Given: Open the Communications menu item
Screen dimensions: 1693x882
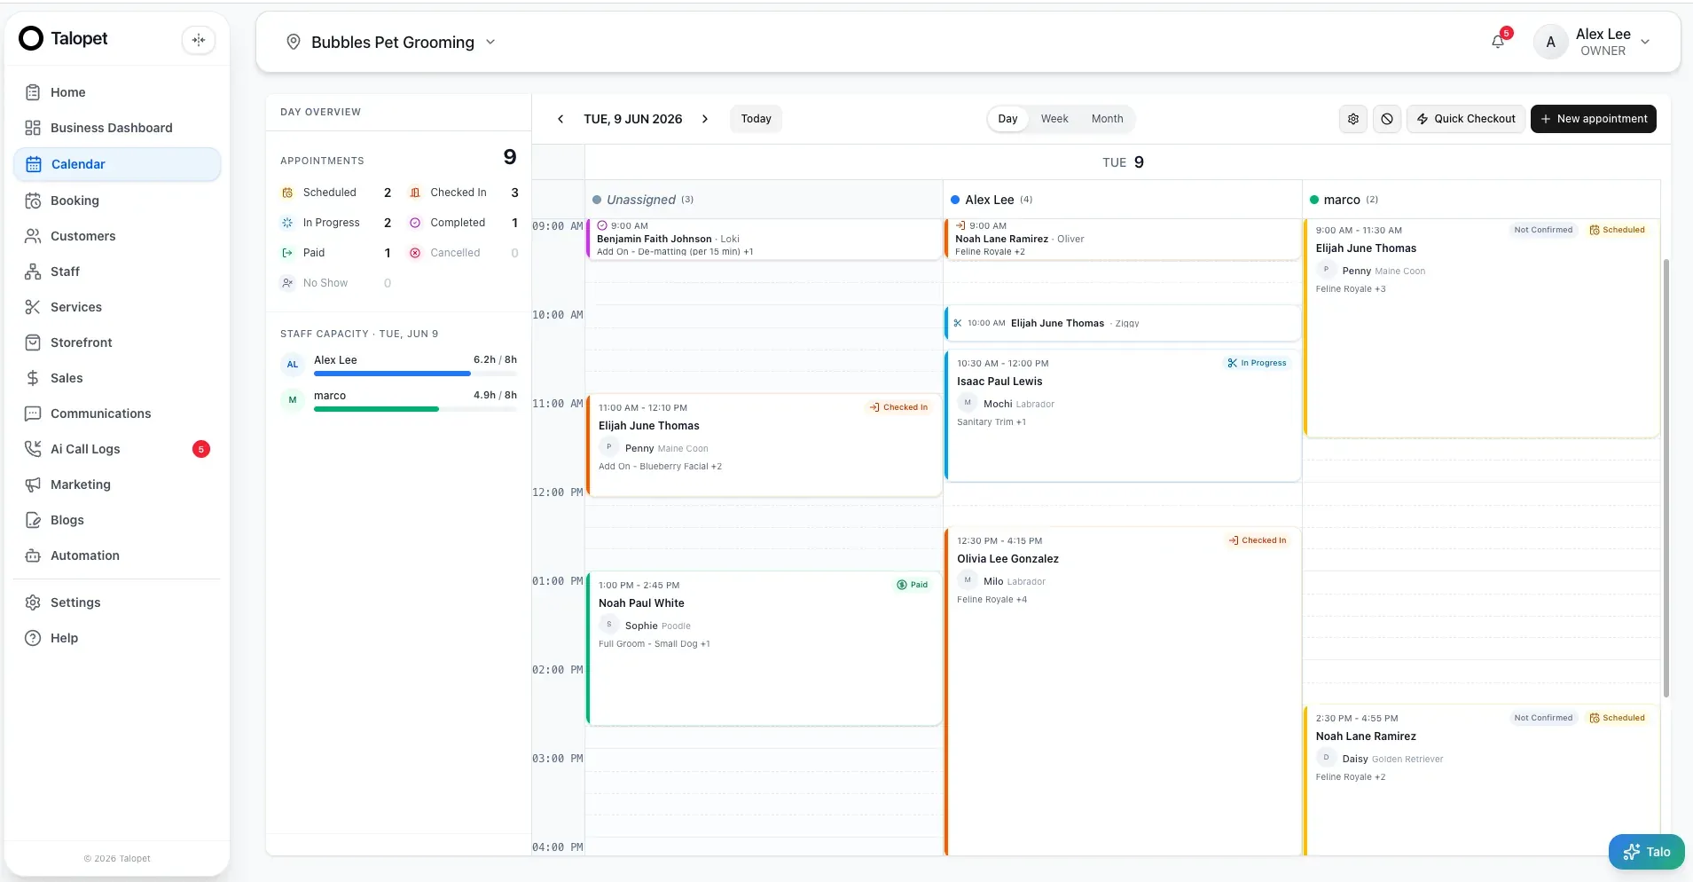Looking at the screenshot, I should pyautogui.click(x=117, y=413).
